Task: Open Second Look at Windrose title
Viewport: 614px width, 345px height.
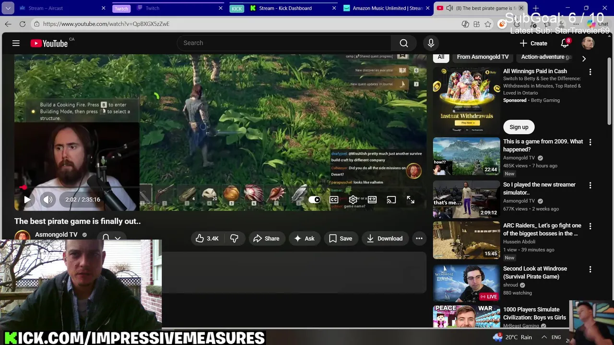Action: click(535, 273)
